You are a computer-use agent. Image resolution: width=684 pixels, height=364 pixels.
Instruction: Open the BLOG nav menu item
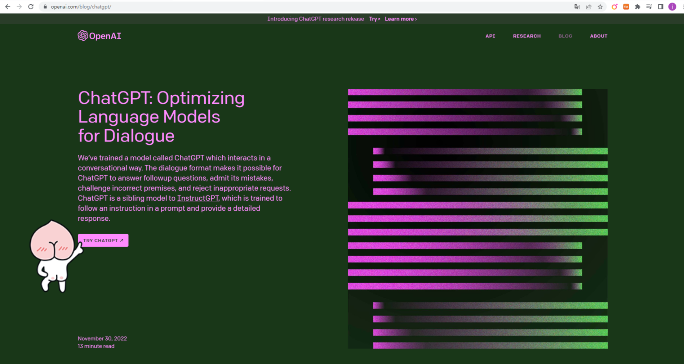[x=565, y=36]
